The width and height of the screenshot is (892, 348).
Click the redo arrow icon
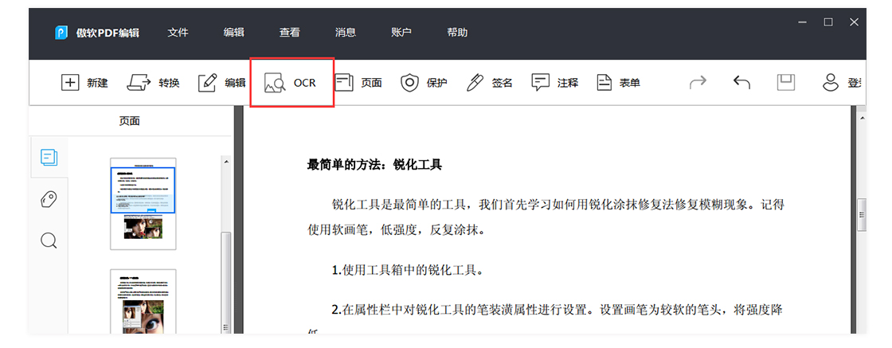pos(698,83)
